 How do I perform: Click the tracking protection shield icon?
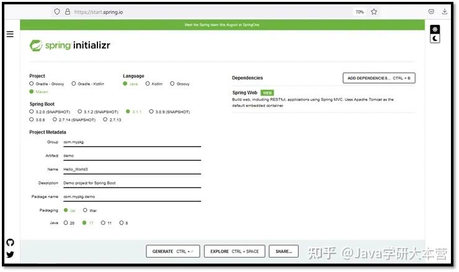click(57, 12)
